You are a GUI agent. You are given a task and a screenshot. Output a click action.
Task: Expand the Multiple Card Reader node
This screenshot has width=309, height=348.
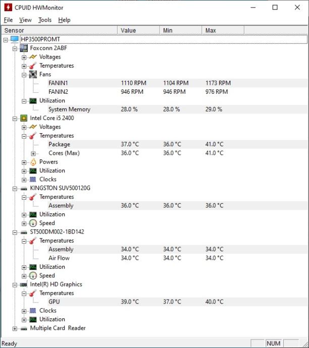pyautogui.click(x=15, y=329)
